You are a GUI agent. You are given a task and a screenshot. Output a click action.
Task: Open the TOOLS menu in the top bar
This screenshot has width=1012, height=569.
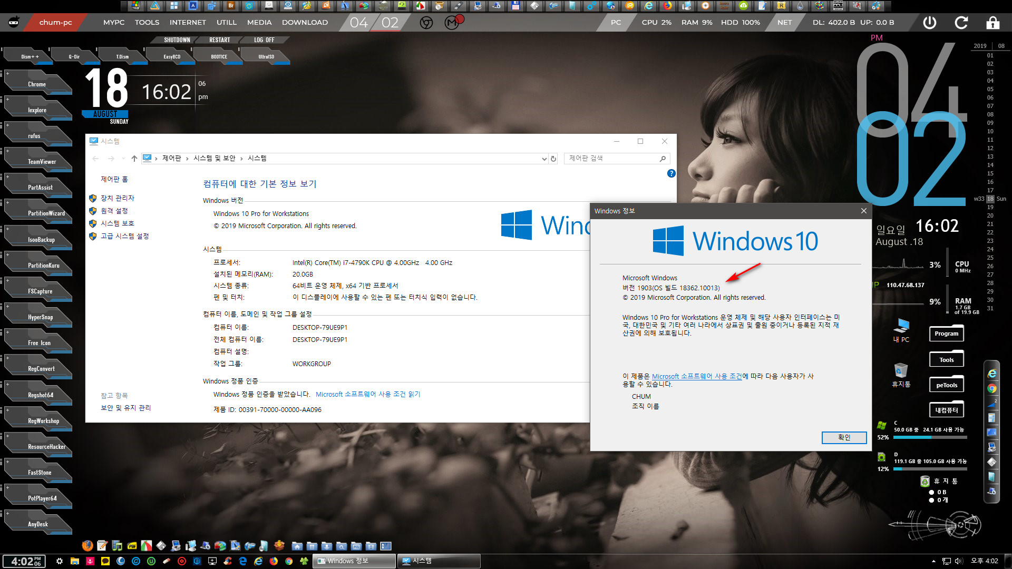point(147,23)
